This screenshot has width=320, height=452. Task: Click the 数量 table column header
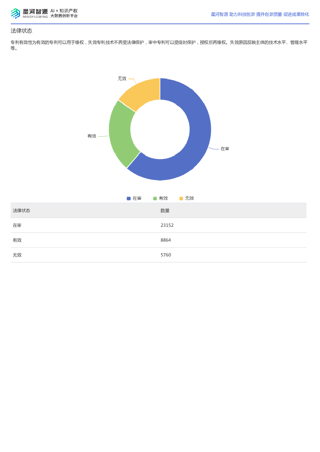165,211
